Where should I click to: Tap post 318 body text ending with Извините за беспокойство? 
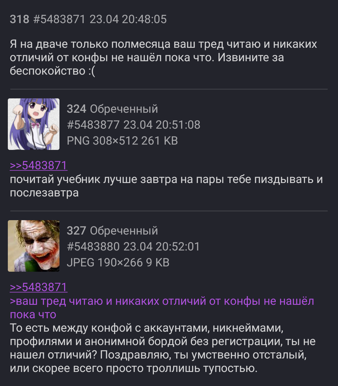163,58
